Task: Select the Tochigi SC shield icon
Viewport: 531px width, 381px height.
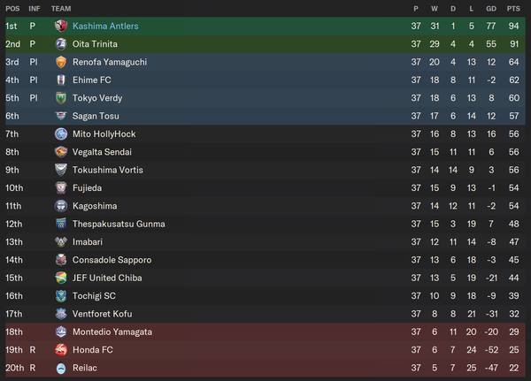Action: pos(61,296)
